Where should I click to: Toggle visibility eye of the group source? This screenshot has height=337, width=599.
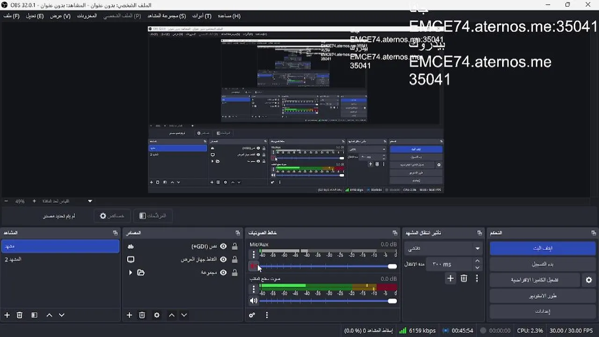(223, 272)
